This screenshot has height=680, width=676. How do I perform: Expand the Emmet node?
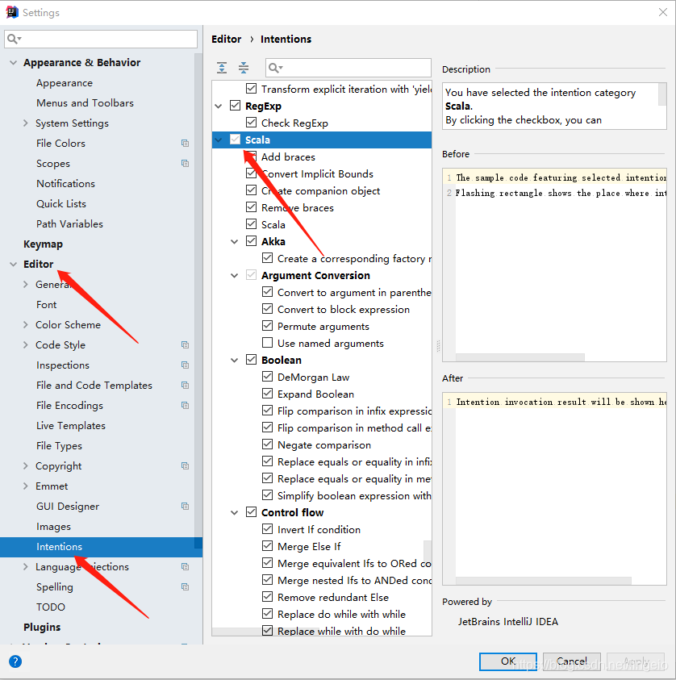click(26, 486)
